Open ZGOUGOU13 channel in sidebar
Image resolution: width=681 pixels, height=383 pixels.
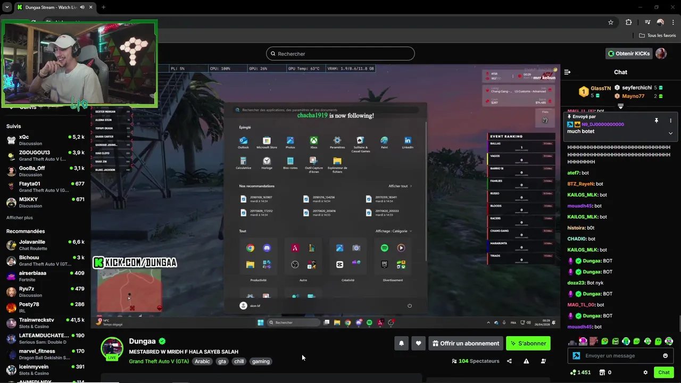45,156
